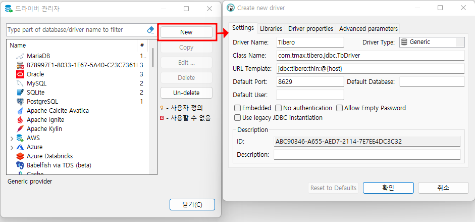Click the AWS driver icon
The image size is (475, 222).
pos(20,138)
